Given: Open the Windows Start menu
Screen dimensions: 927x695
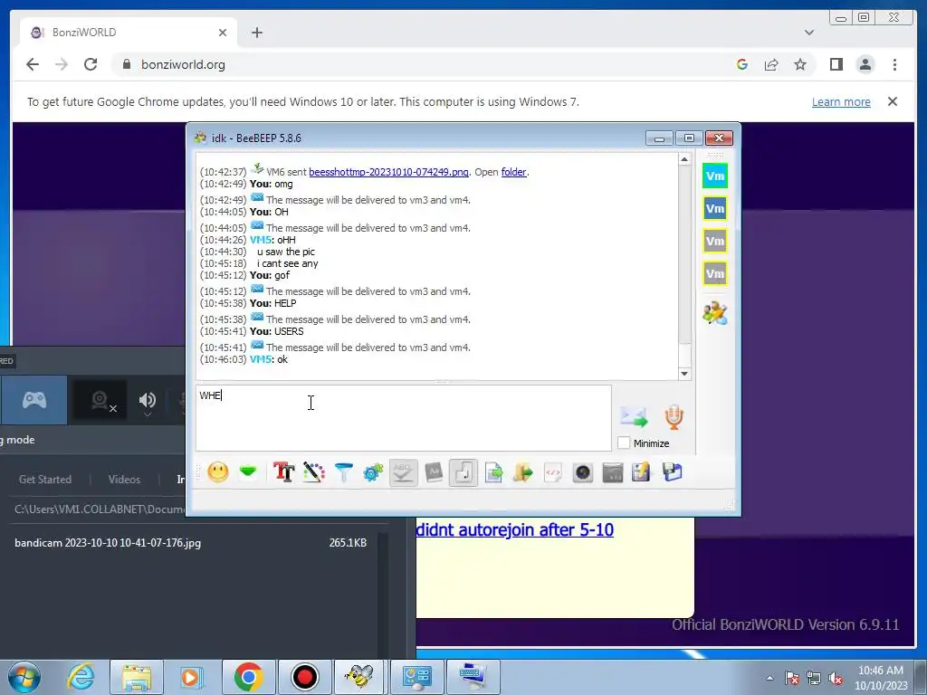Looking at the screenshot, I should 24,677.
